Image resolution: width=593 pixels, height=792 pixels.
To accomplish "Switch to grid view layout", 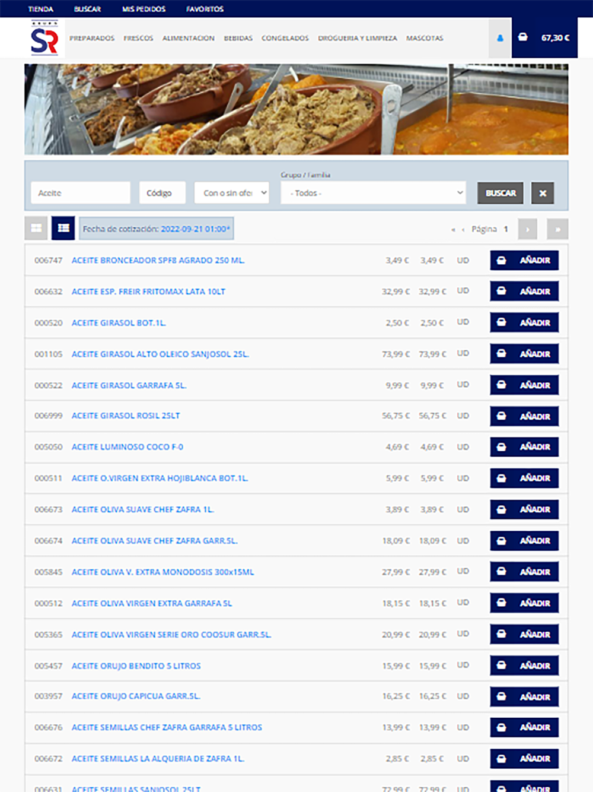I will point(36,229).
